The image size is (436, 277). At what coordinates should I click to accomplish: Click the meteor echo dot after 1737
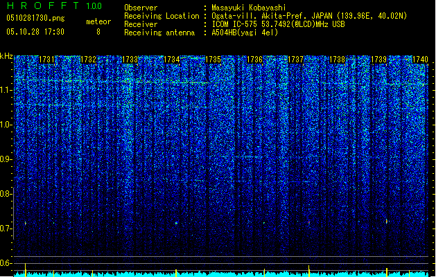(x=309, y=222)
